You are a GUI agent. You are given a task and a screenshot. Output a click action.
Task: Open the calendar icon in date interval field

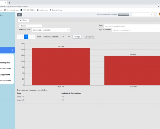68,30
